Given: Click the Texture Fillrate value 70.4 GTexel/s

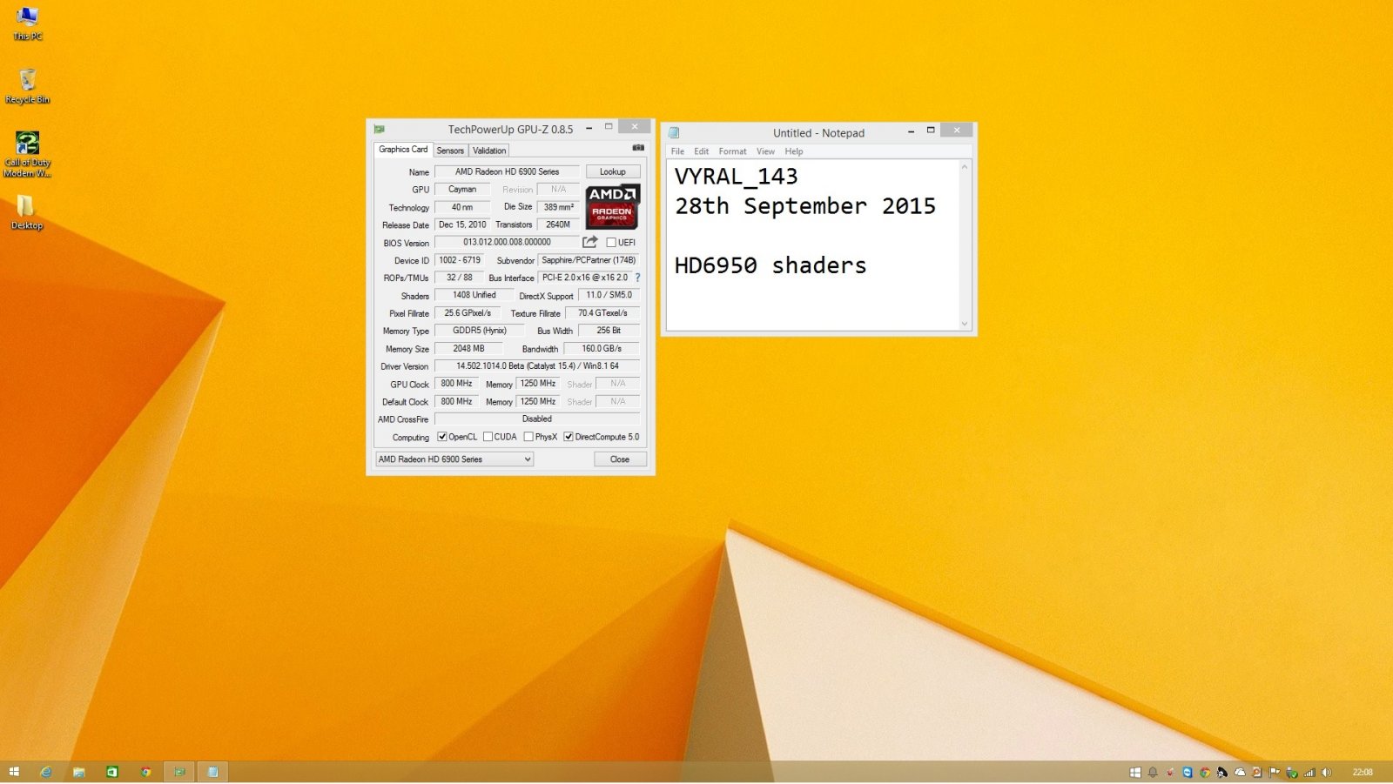Looking at the screenshot, I should 602,312.
